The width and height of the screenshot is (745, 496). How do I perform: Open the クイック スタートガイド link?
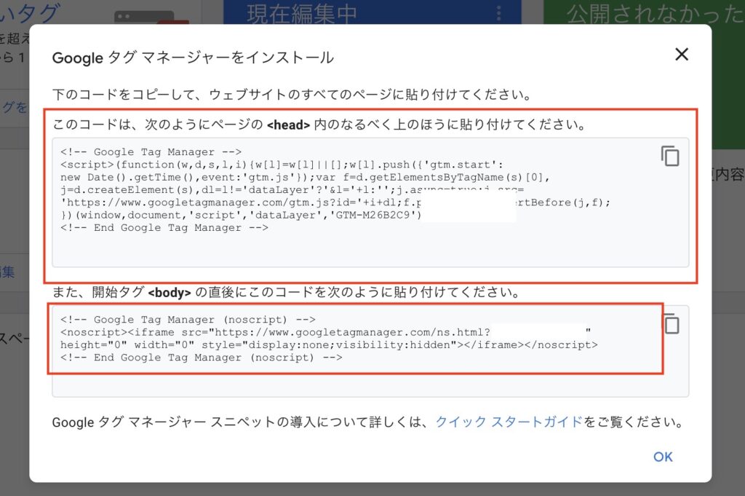509,422
